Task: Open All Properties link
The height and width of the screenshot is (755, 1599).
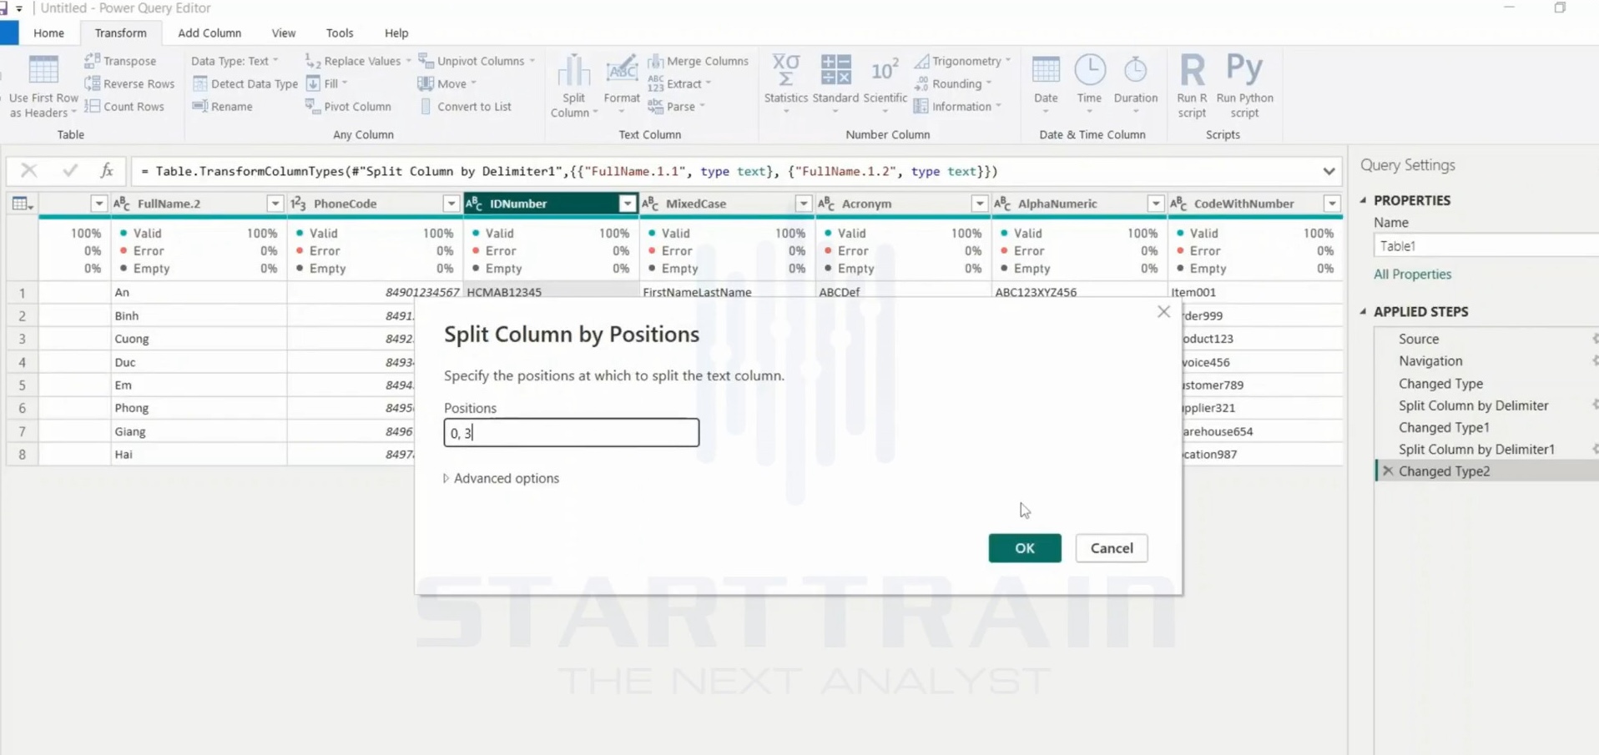Action: (1412, 274)
